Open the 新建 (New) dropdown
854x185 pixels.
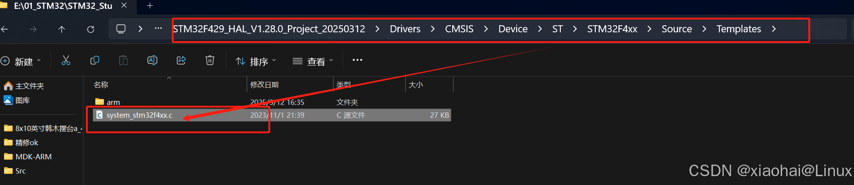tap(21, 61)
